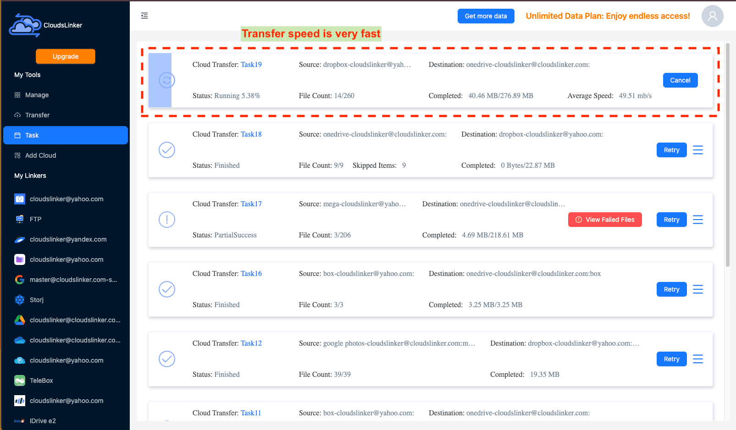This screenshot has height=430, width=736.
Task: Click the TeleBox linker icon
Action: [20, 380]
